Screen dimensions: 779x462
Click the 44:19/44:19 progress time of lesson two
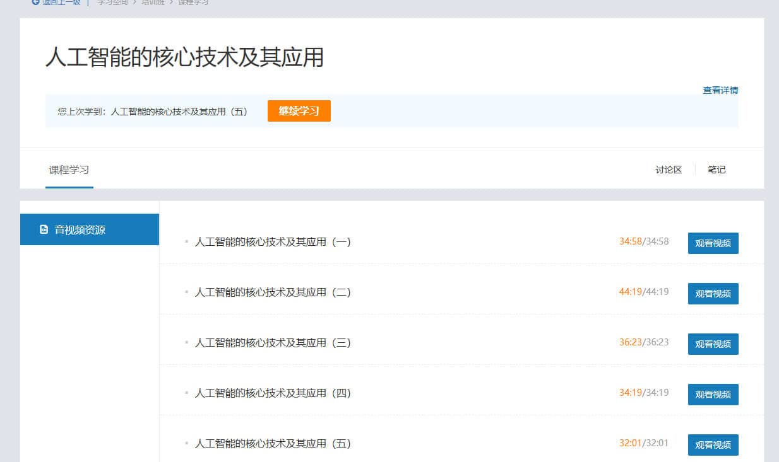(643, 292)
